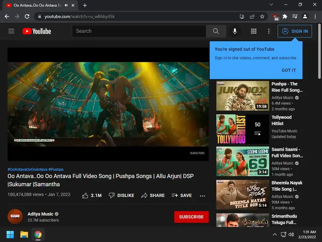Click the 'Tollywood Hitlist' title text
The image size is (322, 242).
tap(281, 120)
